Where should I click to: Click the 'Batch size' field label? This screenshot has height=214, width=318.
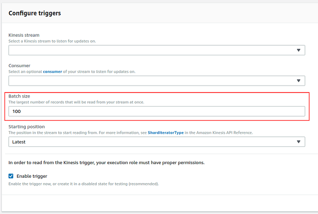pyautogui.click(x=19, y=96)
